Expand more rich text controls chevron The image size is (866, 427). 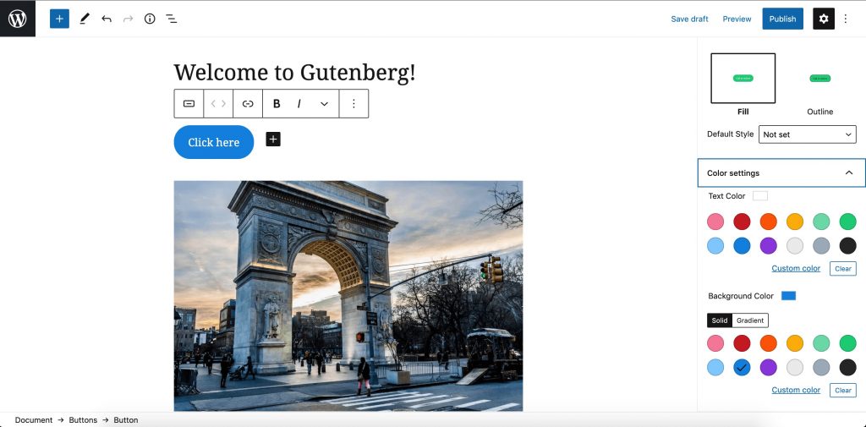[x=324, y=103]
